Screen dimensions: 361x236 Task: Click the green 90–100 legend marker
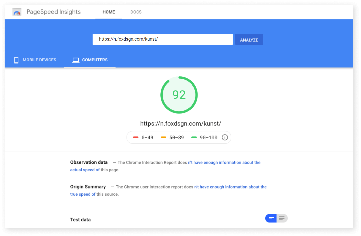point(194,138)
